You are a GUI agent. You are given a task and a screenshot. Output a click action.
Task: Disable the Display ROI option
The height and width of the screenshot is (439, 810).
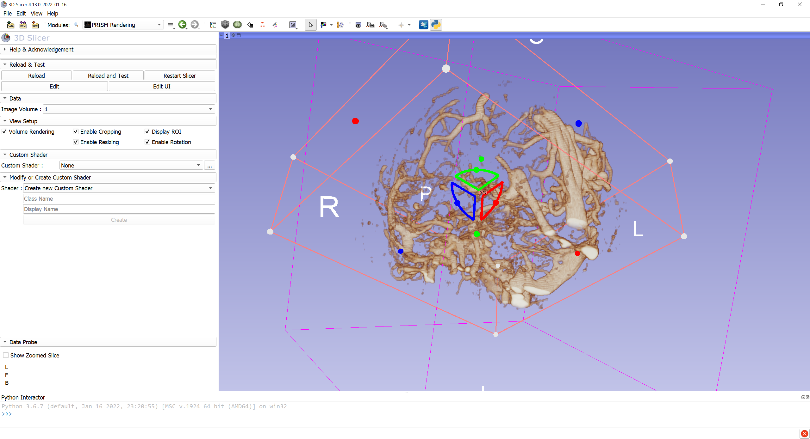coord(147,131)
